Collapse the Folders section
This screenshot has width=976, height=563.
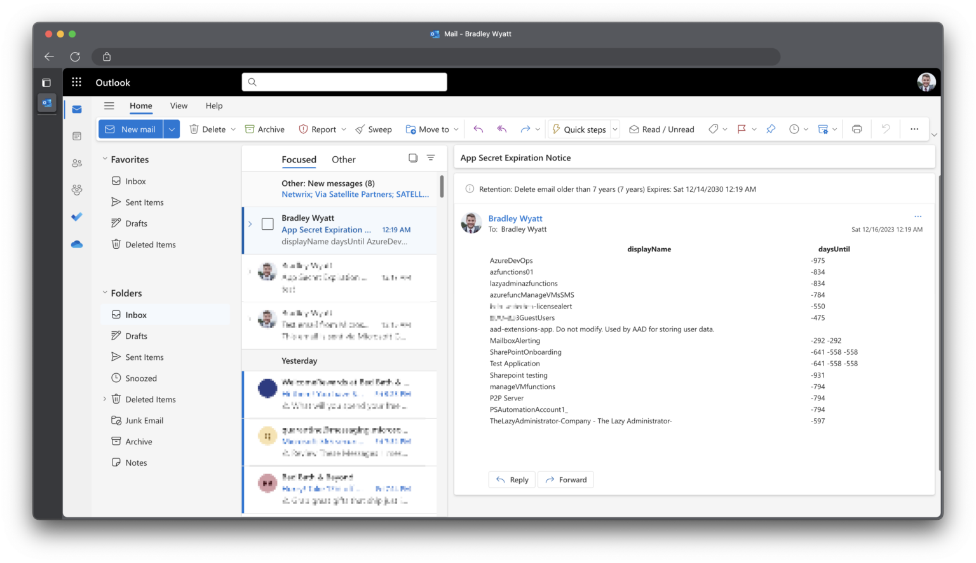point(105,293)
